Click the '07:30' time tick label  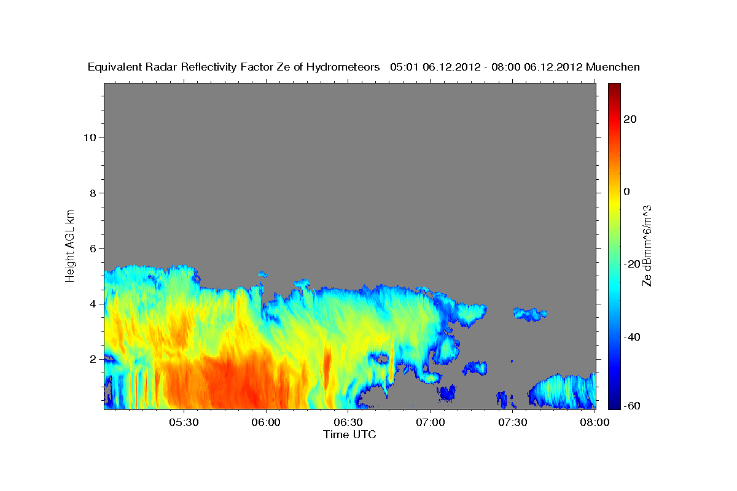pyautogui.click(x=513, y=422)
